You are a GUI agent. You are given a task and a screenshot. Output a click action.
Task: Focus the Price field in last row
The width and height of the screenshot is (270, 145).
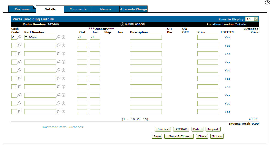(x=208, y=112)
